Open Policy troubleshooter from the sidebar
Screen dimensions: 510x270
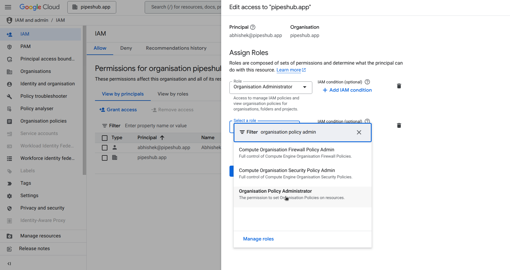(44, 96)
